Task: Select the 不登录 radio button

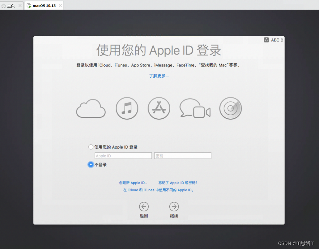Action: [x=91, y=164]
